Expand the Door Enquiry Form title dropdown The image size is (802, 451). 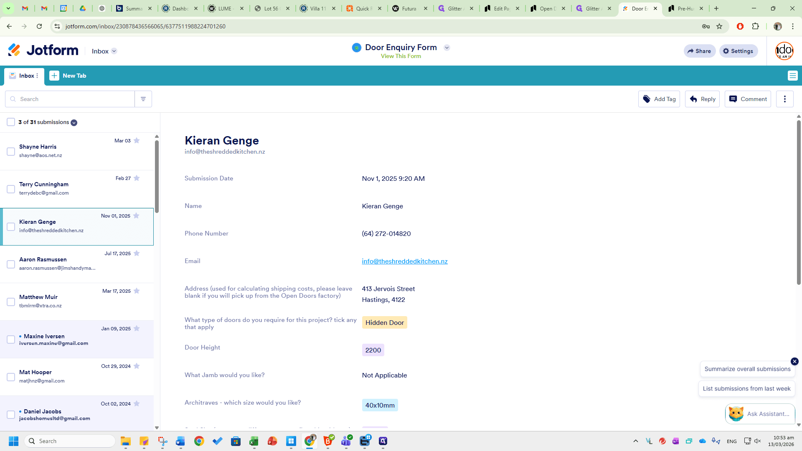447,48
